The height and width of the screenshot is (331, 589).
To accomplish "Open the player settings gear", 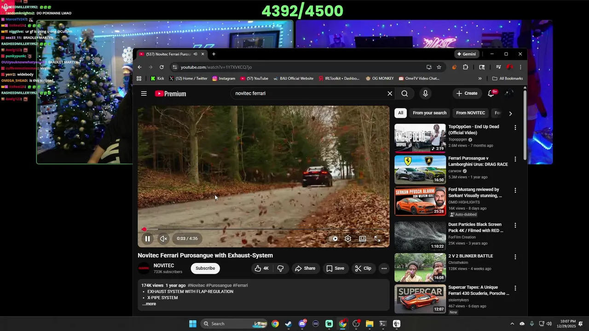I will tap(348, 239).
